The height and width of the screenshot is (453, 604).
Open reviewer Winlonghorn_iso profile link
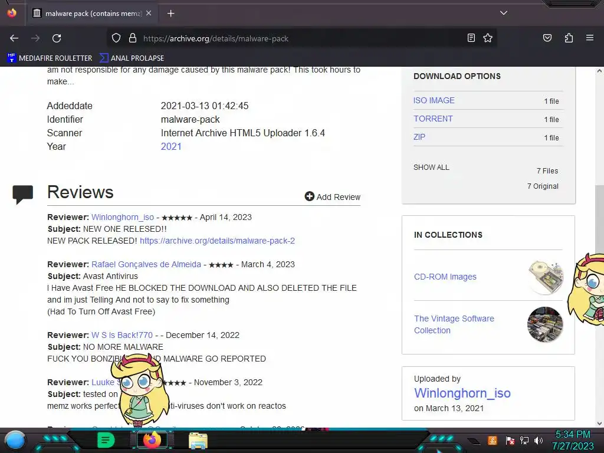click(x=123, y=217)
